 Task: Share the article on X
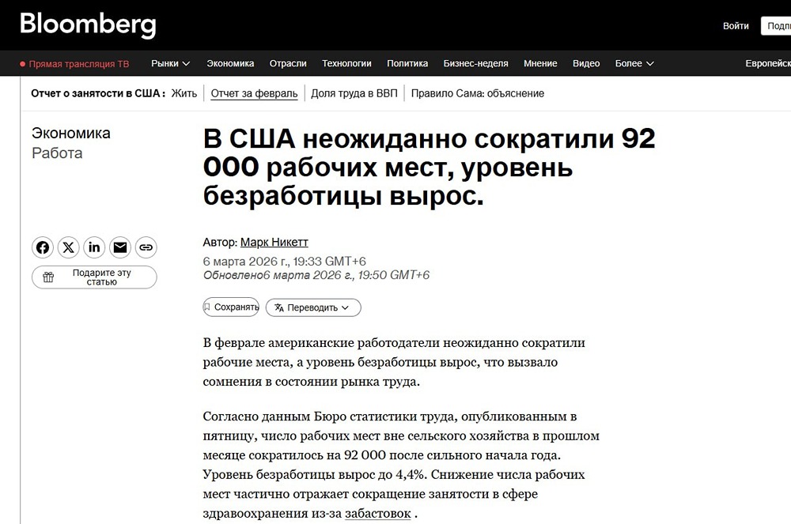point(68,247)
